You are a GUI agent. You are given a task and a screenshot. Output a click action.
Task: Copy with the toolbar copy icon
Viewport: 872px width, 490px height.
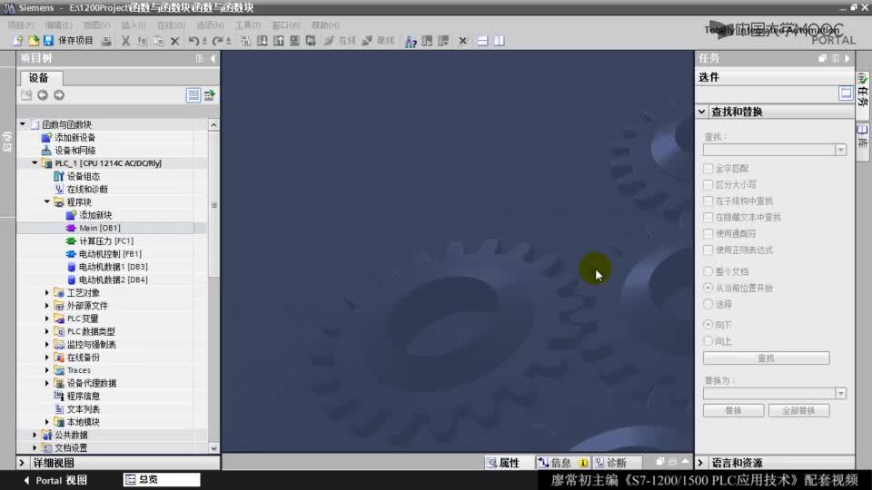click(x=142, y=41)
